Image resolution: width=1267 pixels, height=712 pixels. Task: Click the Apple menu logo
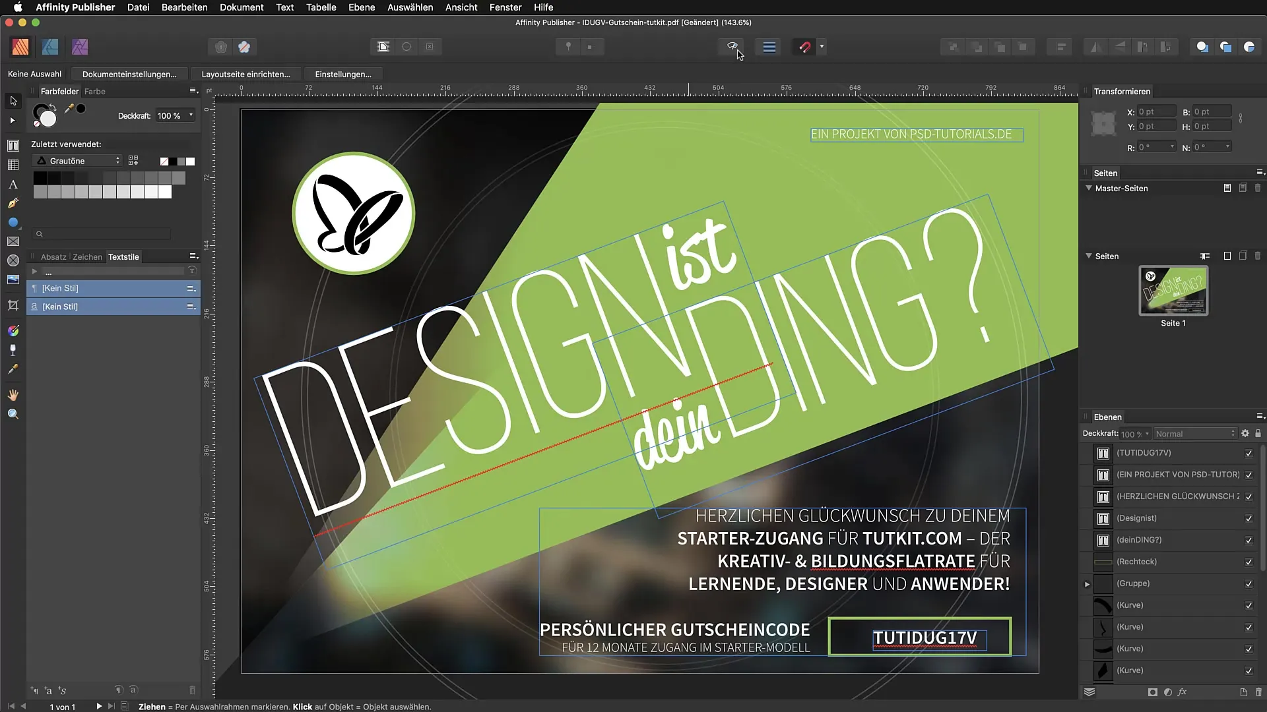(18, 7)
